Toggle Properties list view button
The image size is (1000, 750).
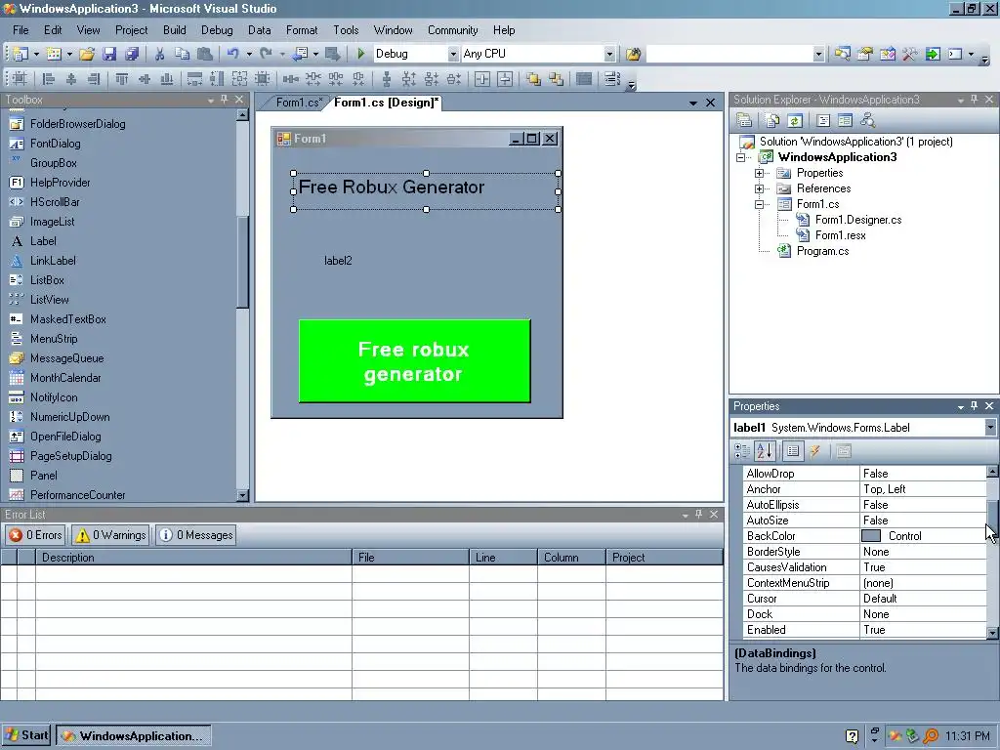(x=793, y=451)
